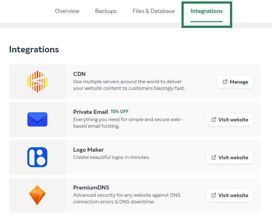Click the Logo Maker heading text
The height and width of the screenshot is (222, 272).
coord(88,150)
